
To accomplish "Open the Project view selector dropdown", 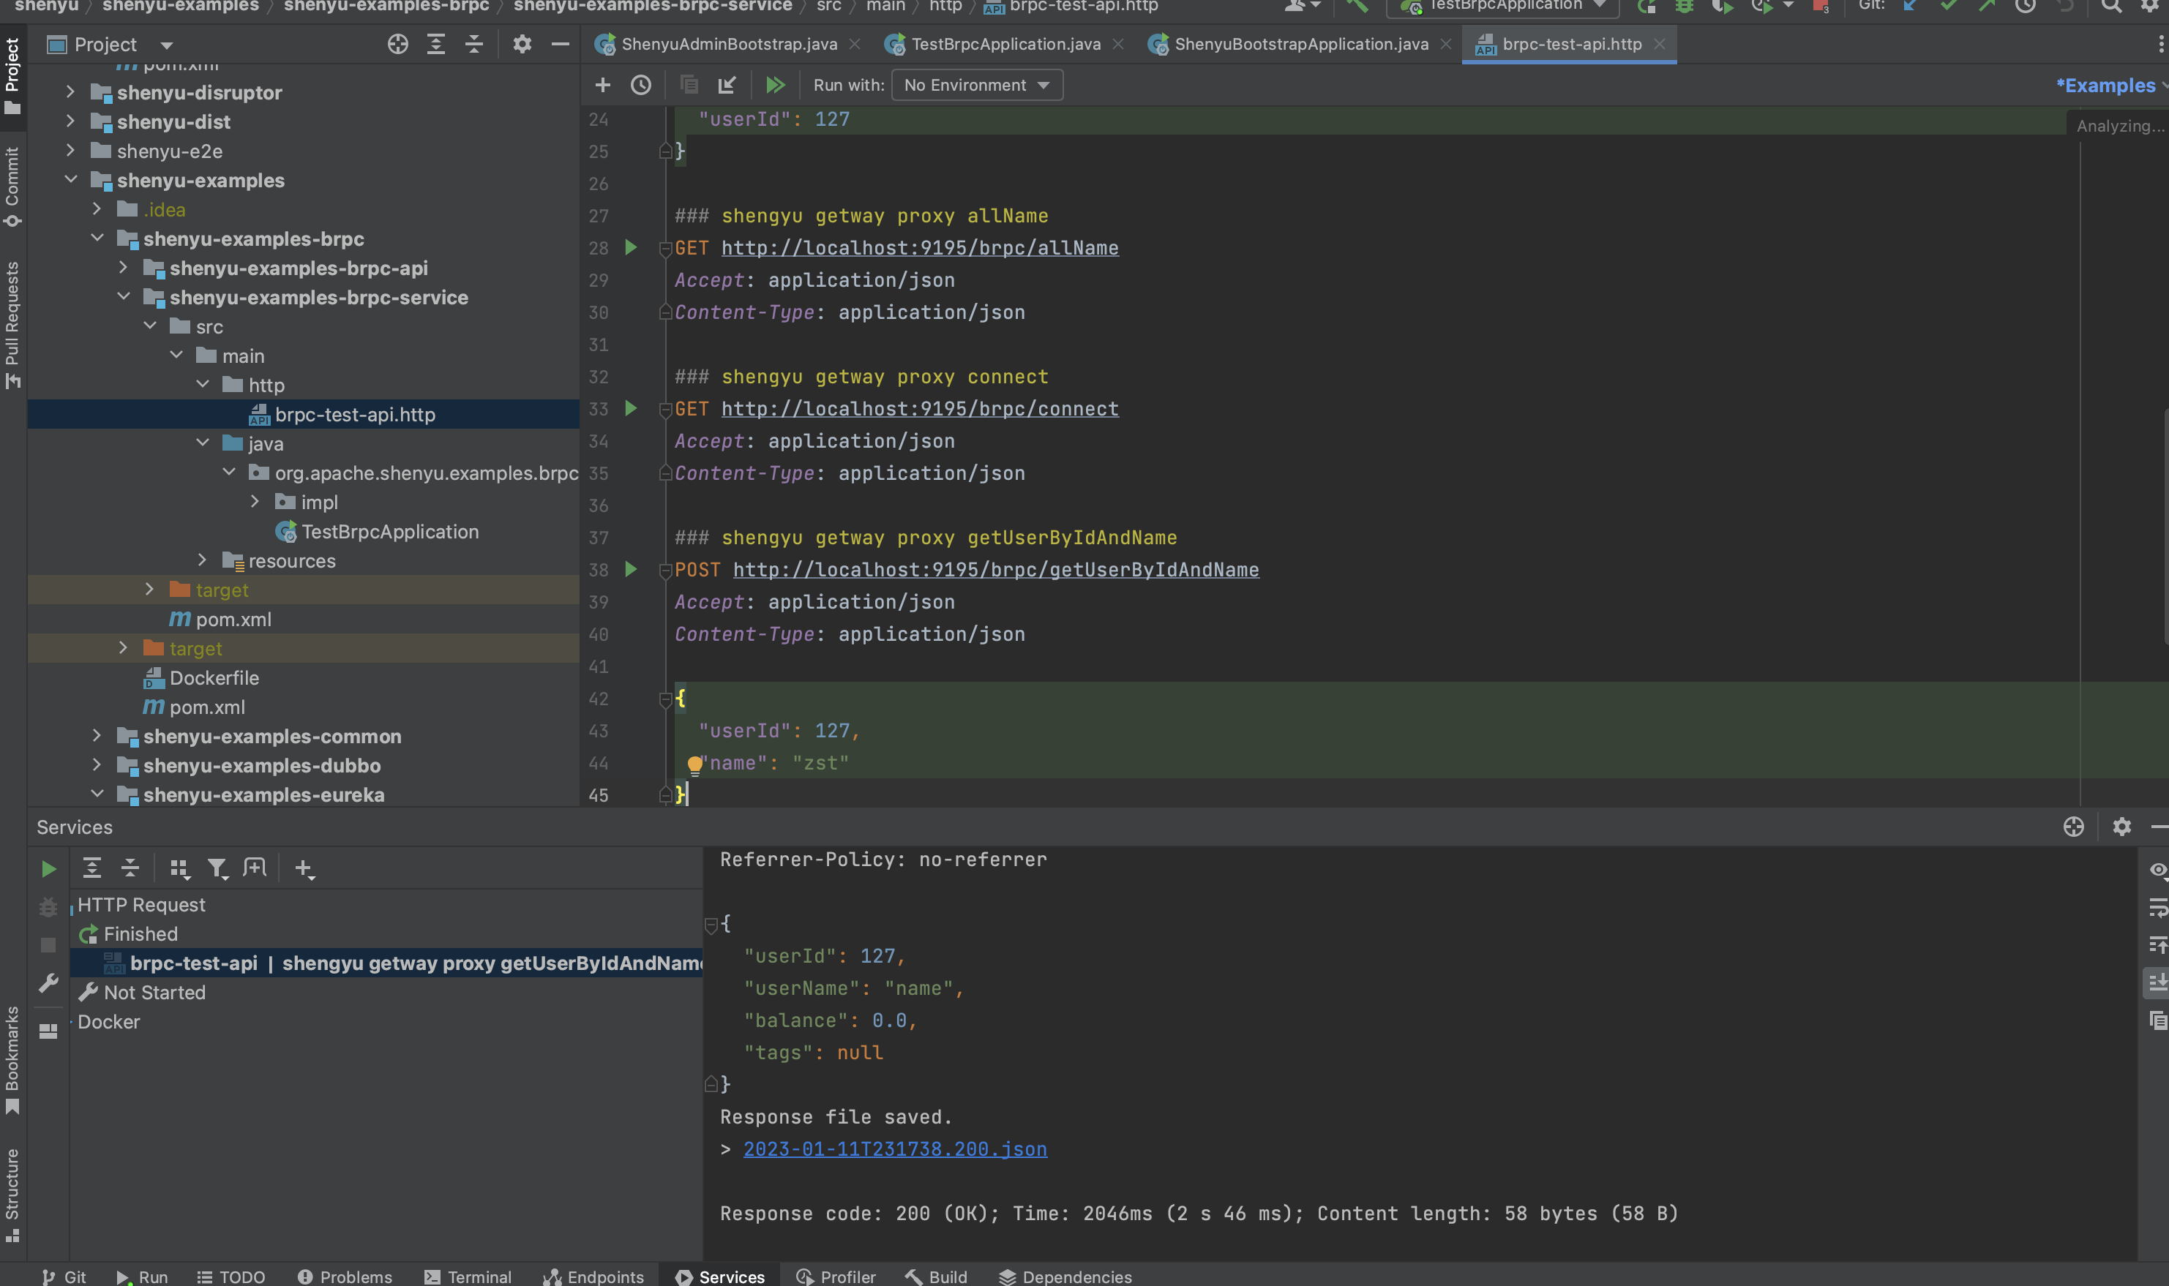I will (166, 45).
